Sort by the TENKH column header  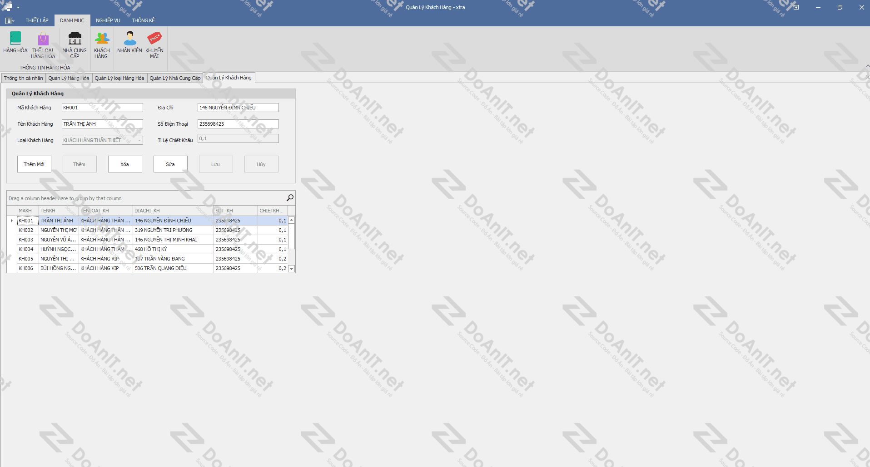coord(59,211)
